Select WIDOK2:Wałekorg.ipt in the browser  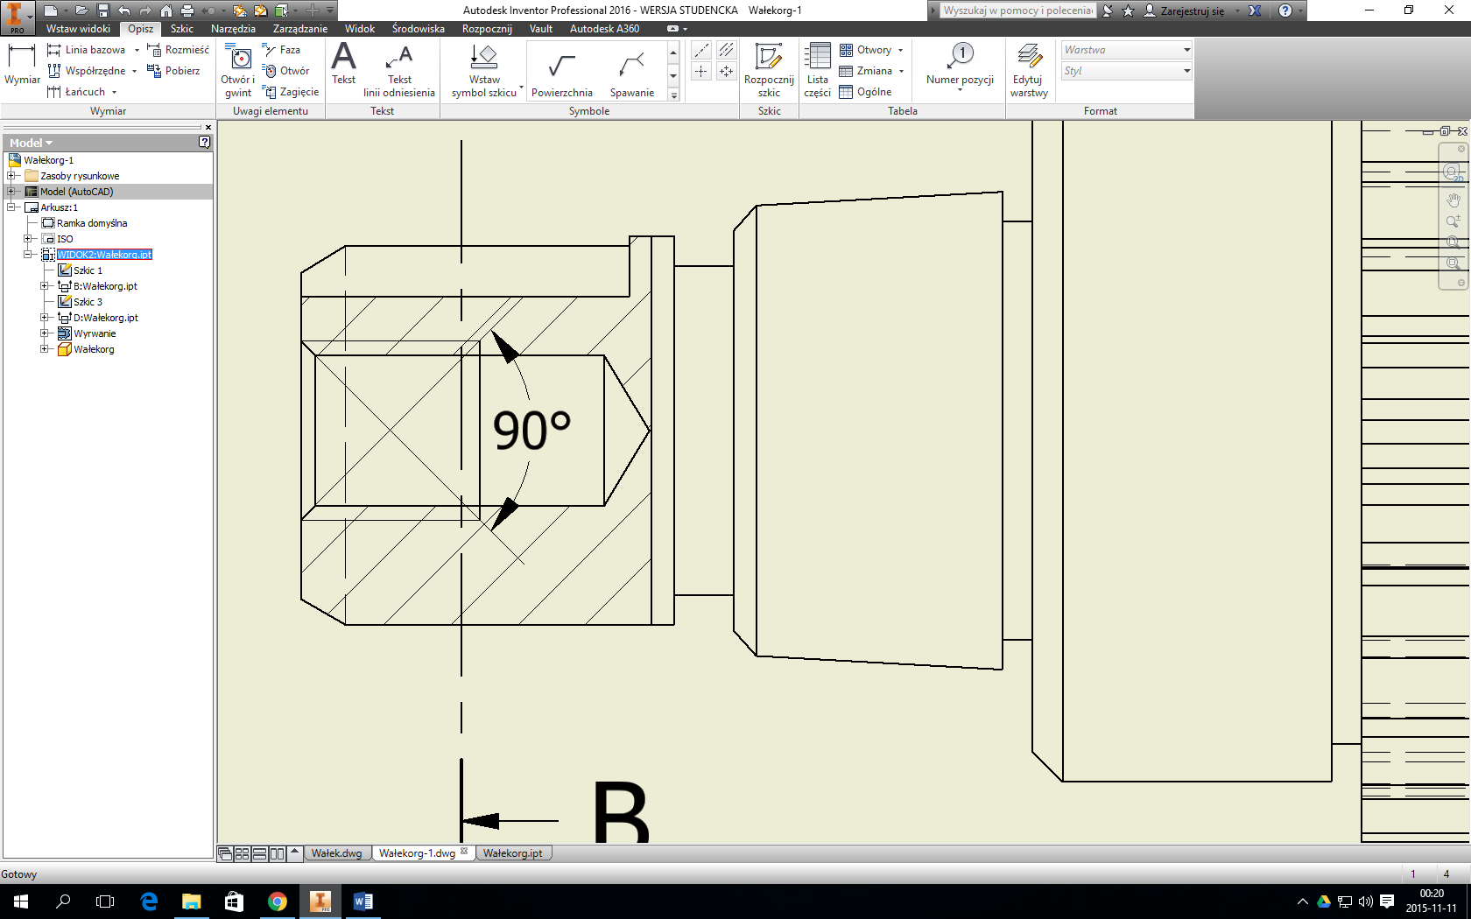click(104, 255)
